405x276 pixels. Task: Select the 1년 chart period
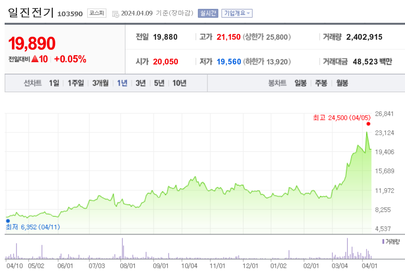[122, 83]
